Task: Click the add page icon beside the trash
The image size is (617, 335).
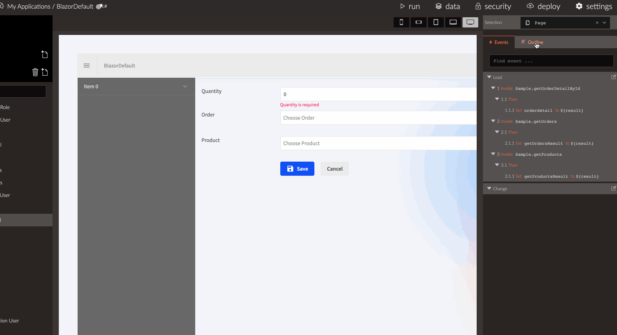Action: coord(45,72)
